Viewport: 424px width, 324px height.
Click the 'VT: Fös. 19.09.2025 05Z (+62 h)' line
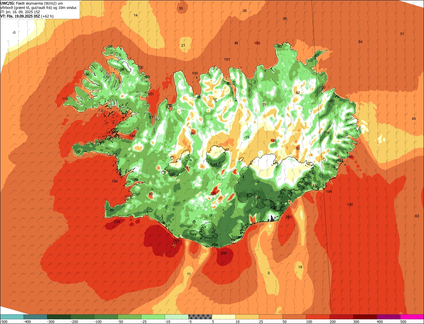[27, 16]
